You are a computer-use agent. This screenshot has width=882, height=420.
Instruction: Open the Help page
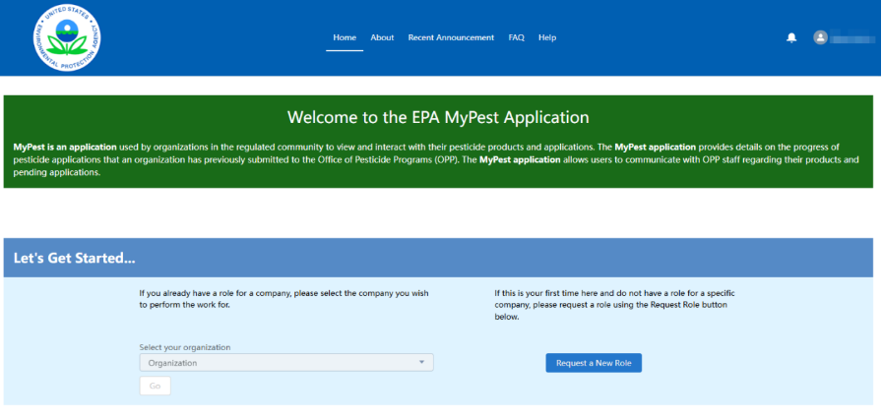point(547,37)
